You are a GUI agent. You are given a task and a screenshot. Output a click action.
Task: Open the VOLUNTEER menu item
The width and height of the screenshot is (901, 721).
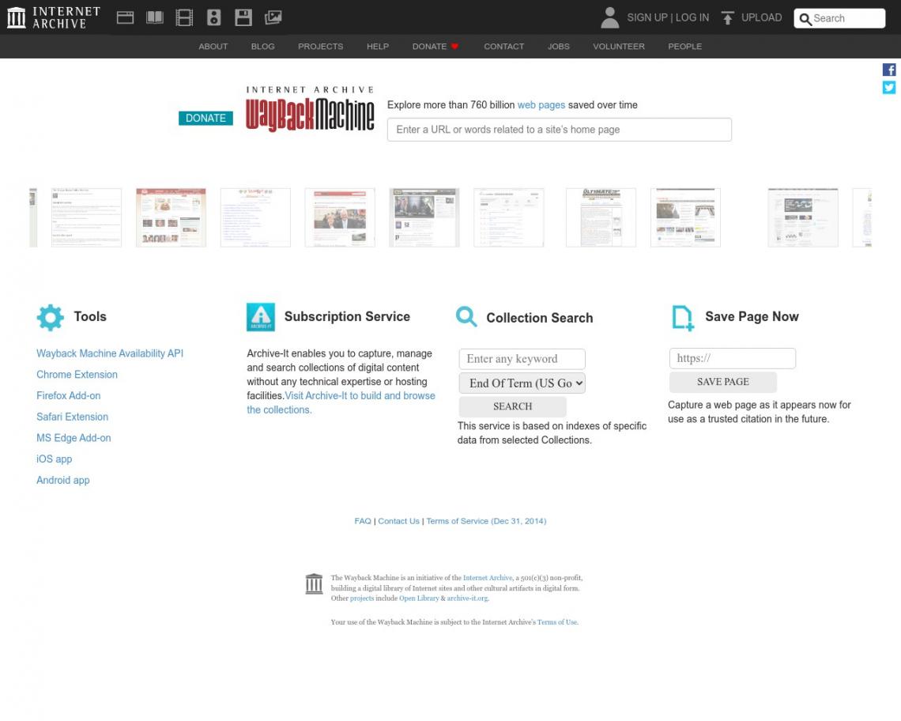[x=619, y=47]
